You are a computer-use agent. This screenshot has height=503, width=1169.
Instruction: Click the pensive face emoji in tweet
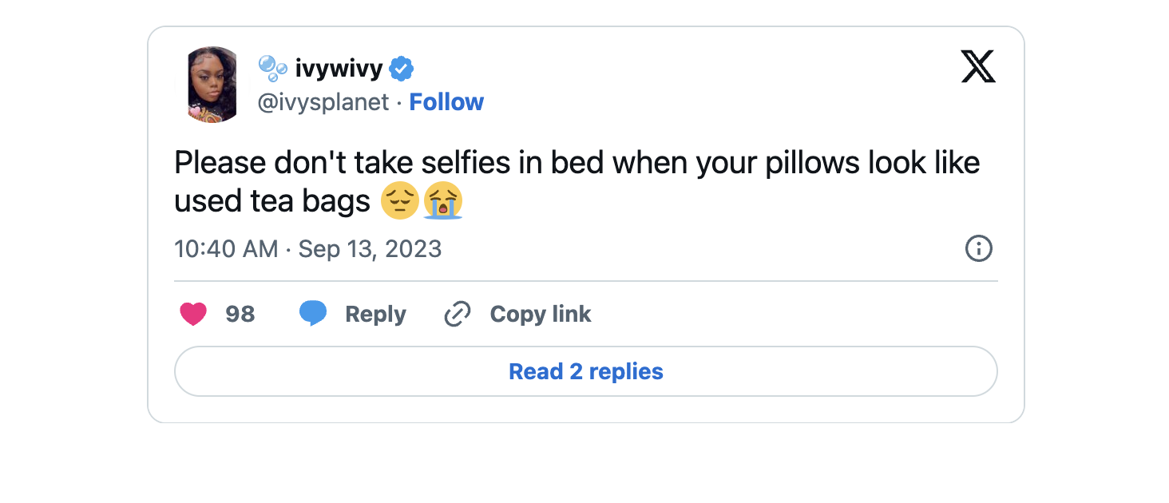(400, 201)
